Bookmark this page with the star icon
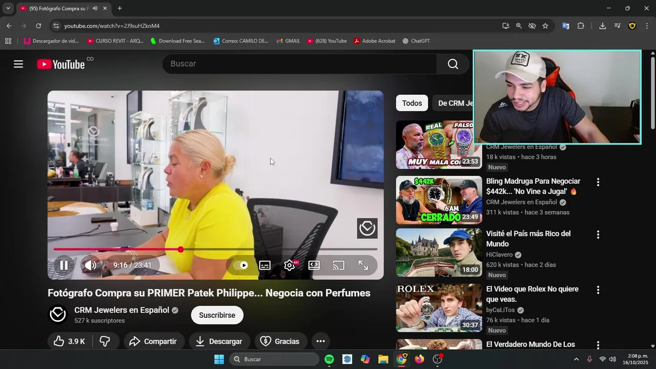This screenshot has height=369, width=656. 545,26
